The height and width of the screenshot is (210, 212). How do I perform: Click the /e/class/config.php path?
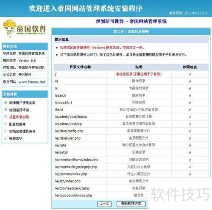[69, 131]
